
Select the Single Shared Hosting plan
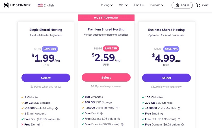[x=46, y=78]
